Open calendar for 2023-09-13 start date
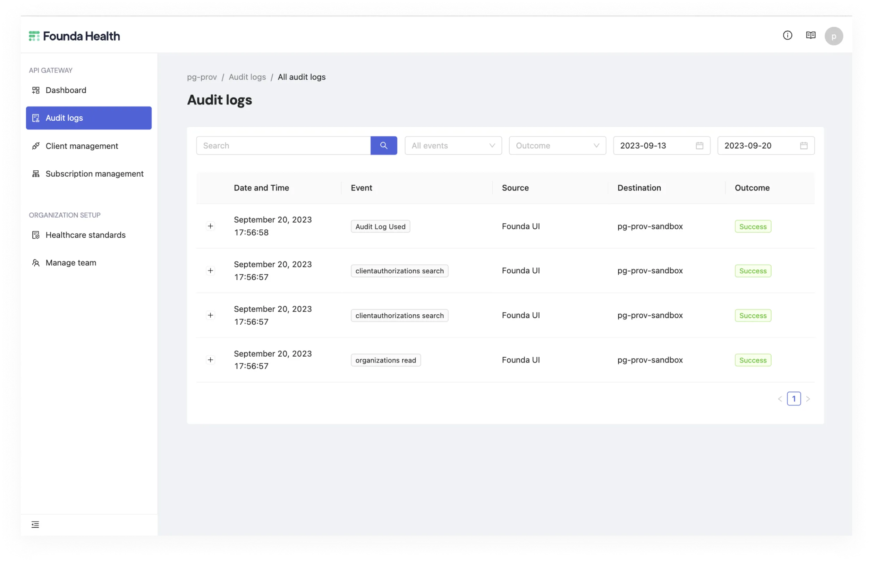The width and height of the screenshot is (873, 562). (x=699, y=146)
